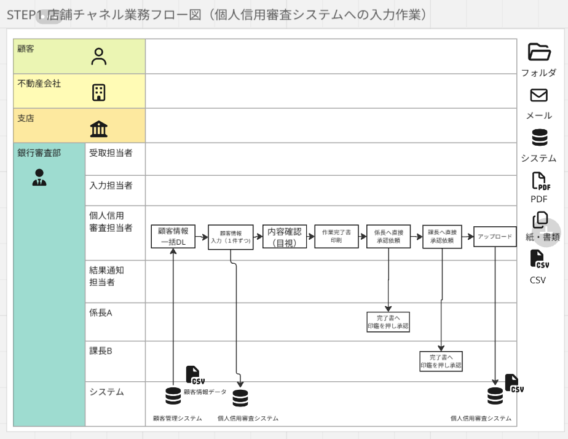This screenshot has height=439, width=568.
Task: Click the 課長B row label
Action: click(x=101, y=350)
